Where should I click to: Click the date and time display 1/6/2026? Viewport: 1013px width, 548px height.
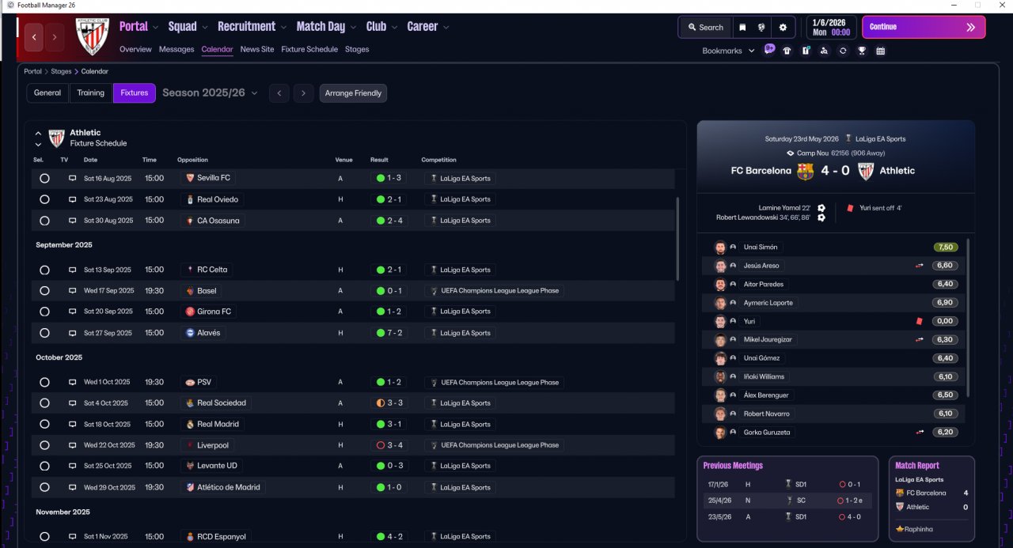(831, 27)
